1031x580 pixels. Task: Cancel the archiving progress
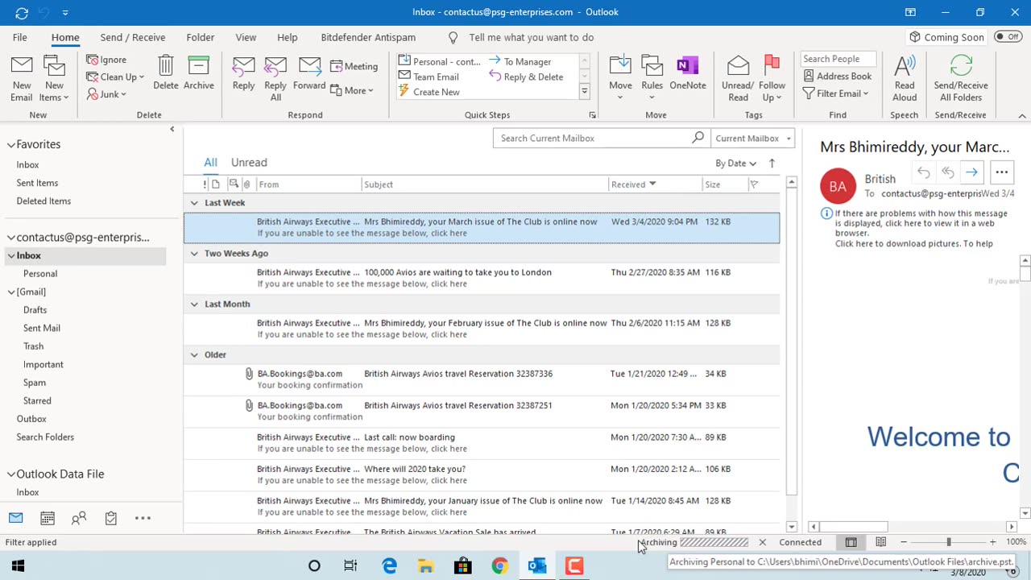[762, 542]
